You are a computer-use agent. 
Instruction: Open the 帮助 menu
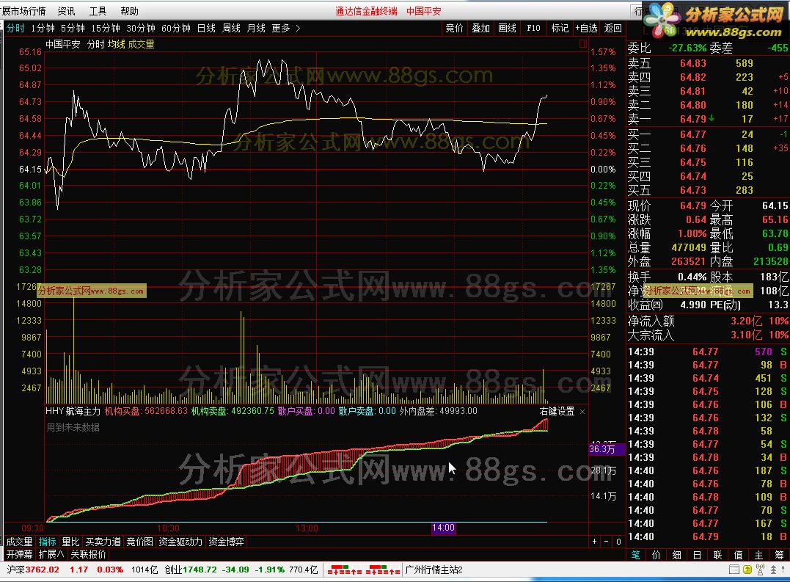[x=130, y=11]
